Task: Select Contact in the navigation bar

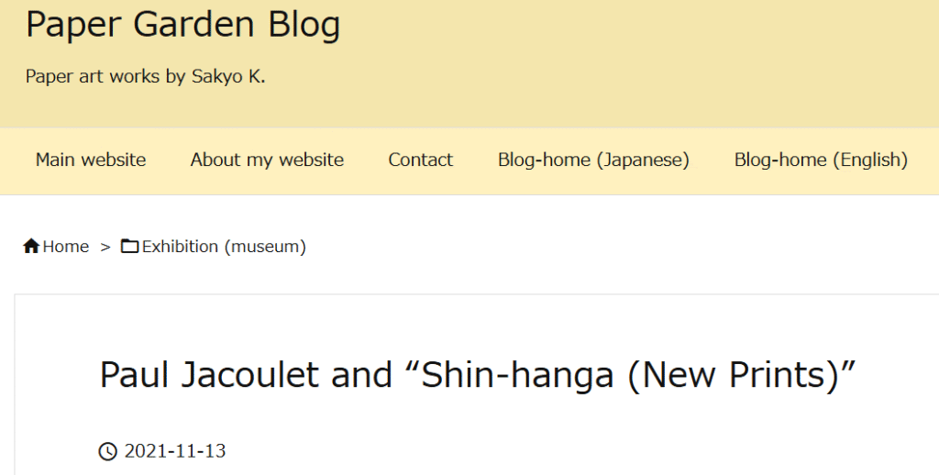Action: (420, 160)
